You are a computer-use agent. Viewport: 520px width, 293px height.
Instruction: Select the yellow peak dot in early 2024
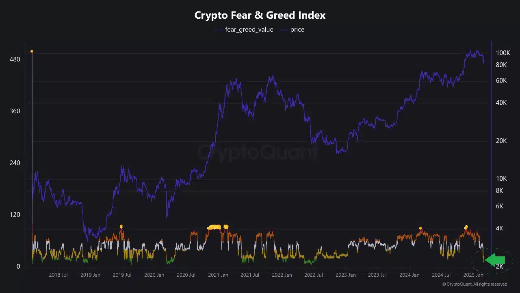click(x=420, y=228)
